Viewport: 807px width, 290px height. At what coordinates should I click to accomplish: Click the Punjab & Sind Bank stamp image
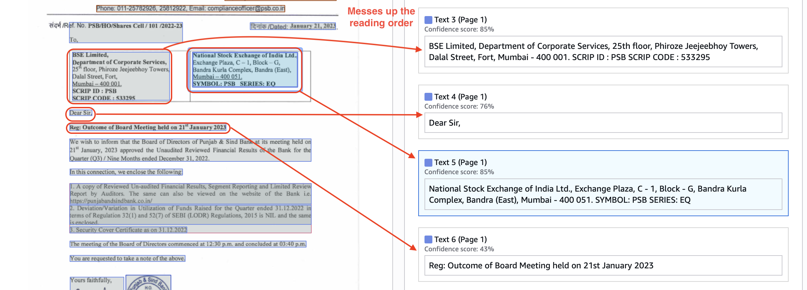(148, 283)
